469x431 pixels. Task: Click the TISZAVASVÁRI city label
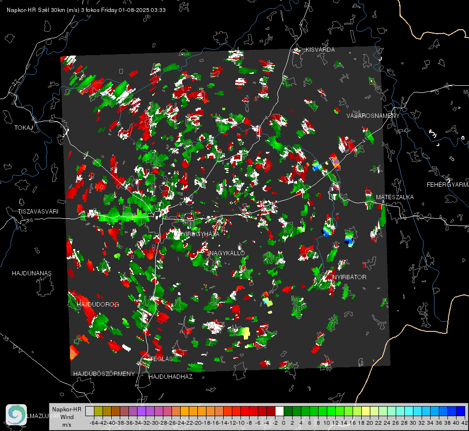point(38,212)
